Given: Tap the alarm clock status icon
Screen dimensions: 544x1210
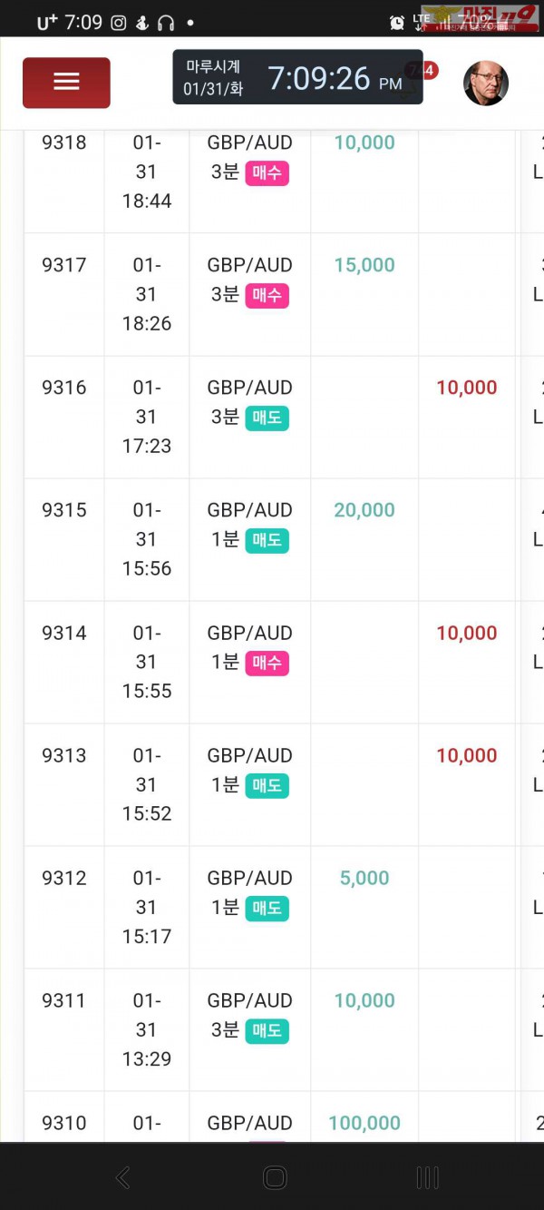Looking at the screenshot, I should (397, 23).
